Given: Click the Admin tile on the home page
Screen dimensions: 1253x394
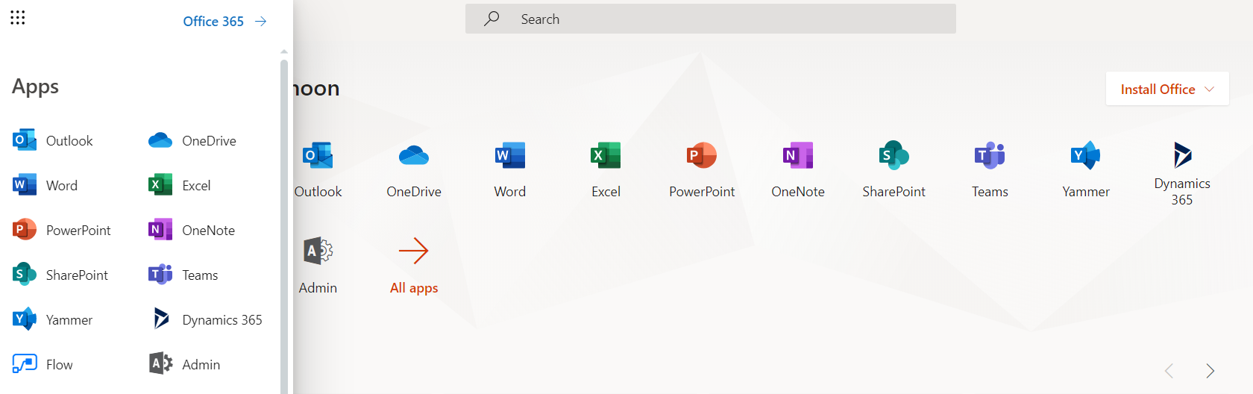Looking at the screenshot, I should [318, 266].
